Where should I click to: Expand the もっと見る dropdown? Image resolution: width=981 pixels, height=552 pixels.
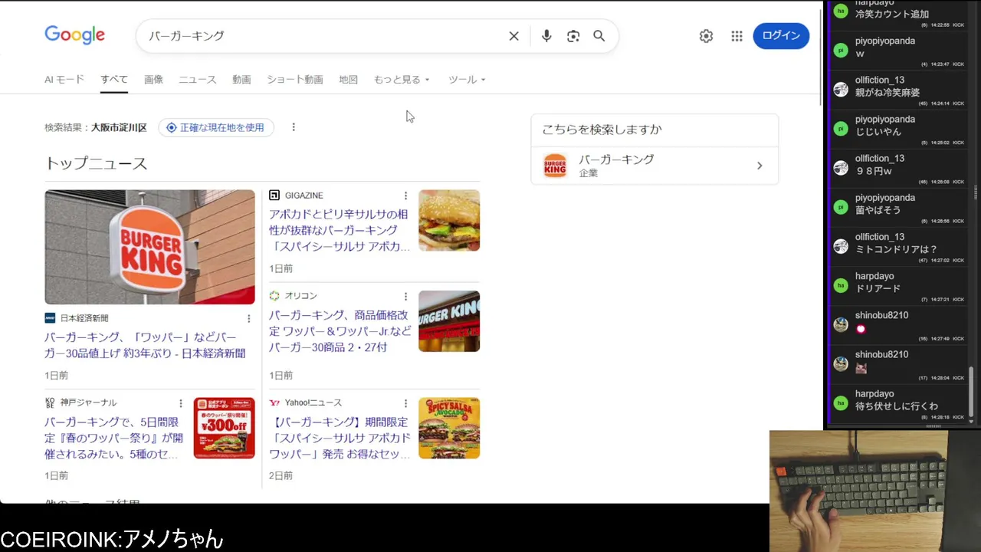(x=402, y=80)
